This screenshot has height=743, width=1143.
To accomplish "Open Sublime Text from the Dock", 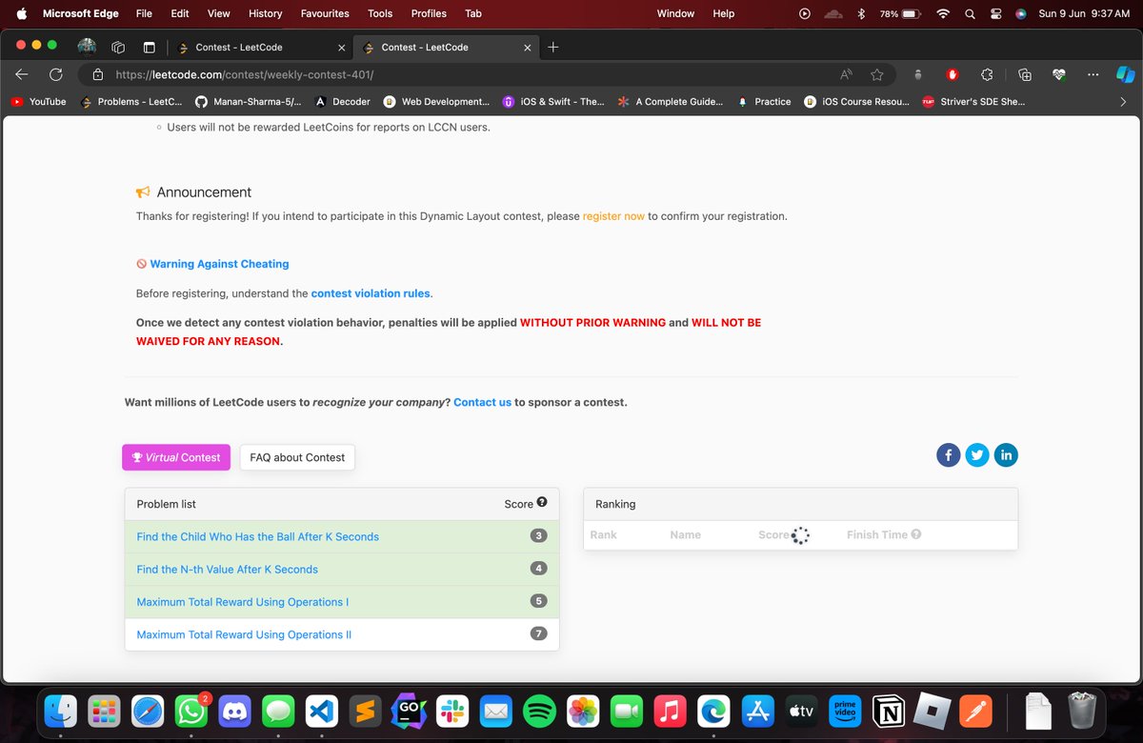I will point(365,711).
